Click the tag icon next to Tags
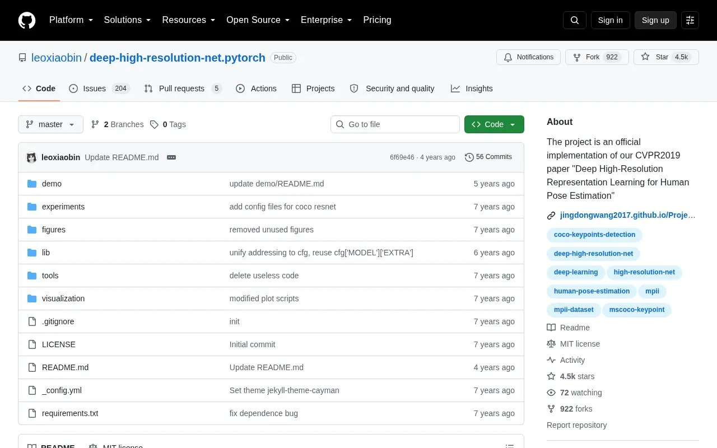This screenshot has height=448, width=717. click(x=154, y=124)
